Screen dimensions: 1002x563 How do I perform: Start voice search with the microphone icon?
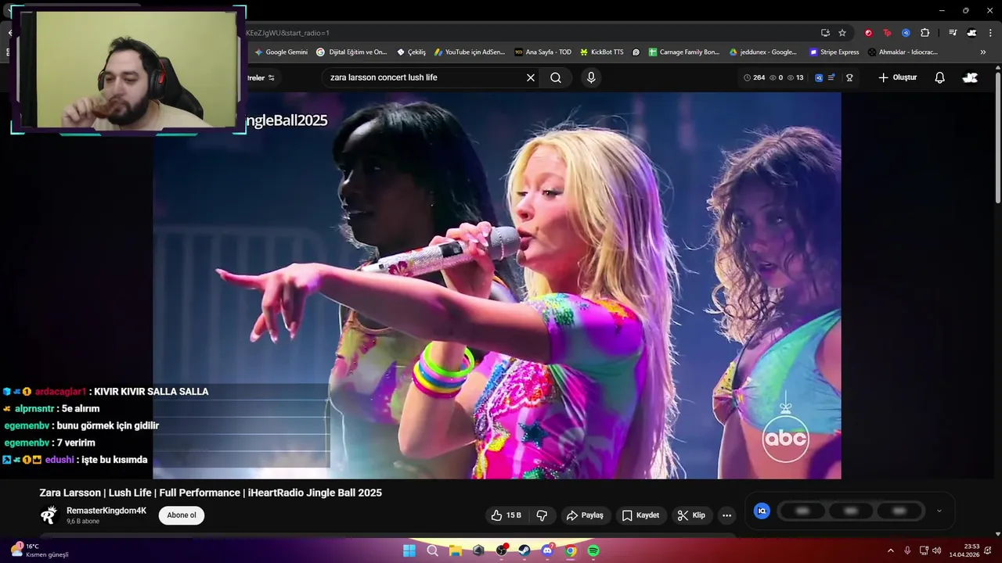pyautogui.click(x=591, y=77)
